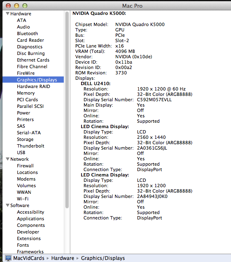Click the sidebar vertical scrollbar thumb

[67, 110]
